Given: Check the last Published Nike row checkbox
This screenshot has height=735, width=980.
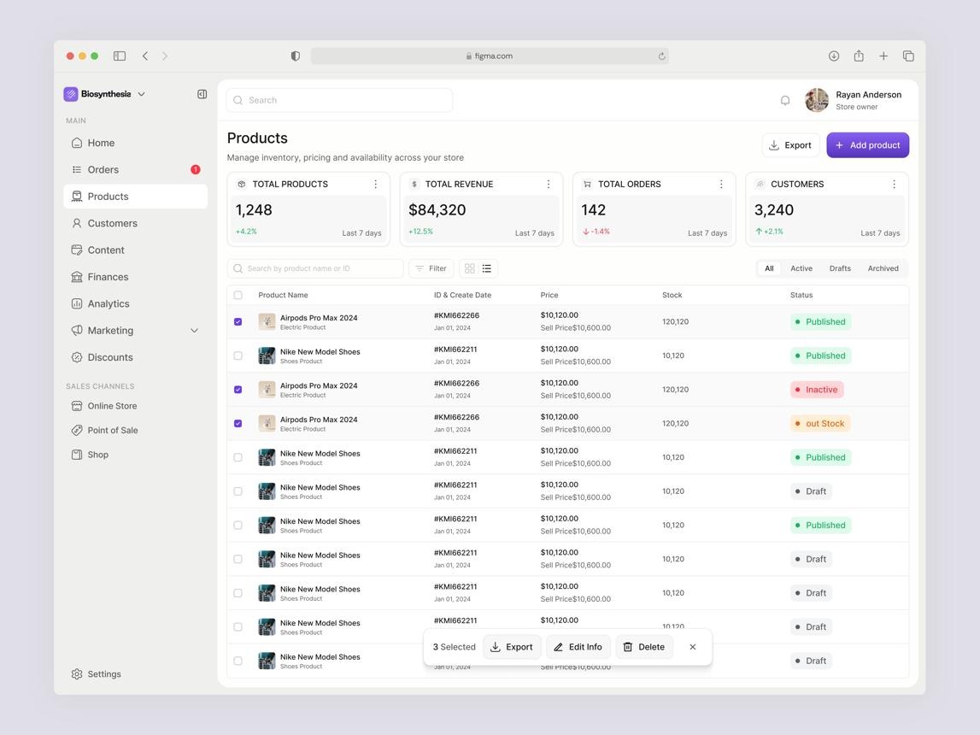Looking at the screenshot, I should tap(238, 525).
